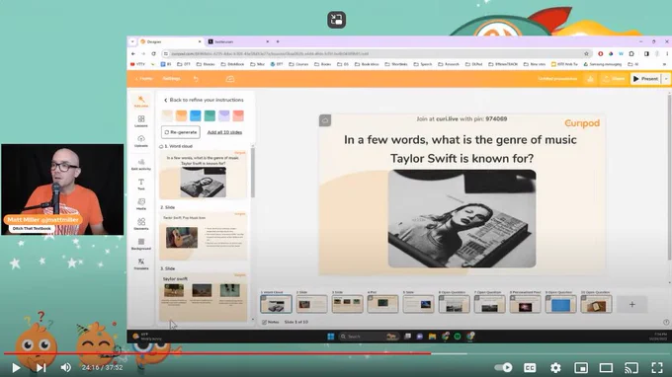The image size is (672, 377).
Task: Choose the green color theme swatch
Action: [210, 115]
